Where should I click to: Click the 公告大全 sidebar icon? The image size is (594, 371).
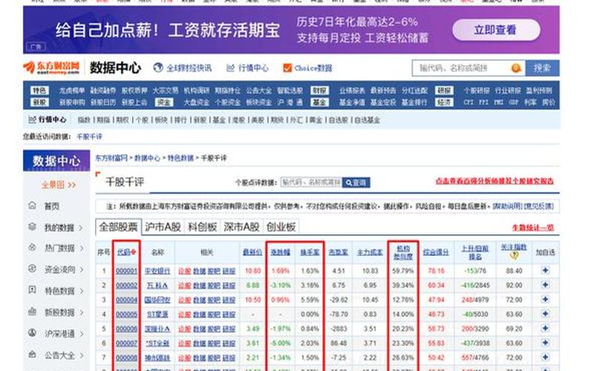33,355
